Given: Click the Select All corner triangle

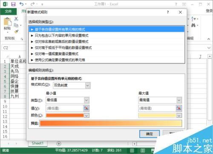Looking at the screenshot, I should [7, 57].
